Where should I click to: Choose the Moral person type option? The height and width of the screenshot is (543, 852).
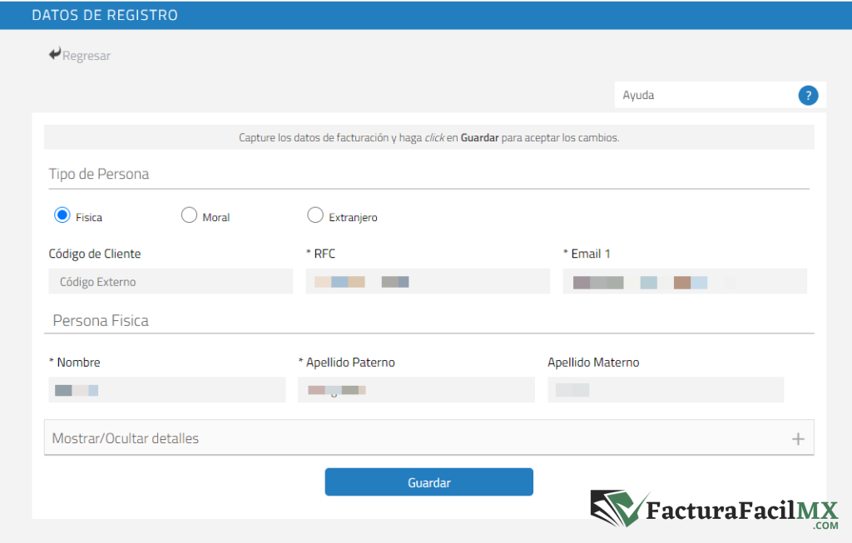[189, 215]
